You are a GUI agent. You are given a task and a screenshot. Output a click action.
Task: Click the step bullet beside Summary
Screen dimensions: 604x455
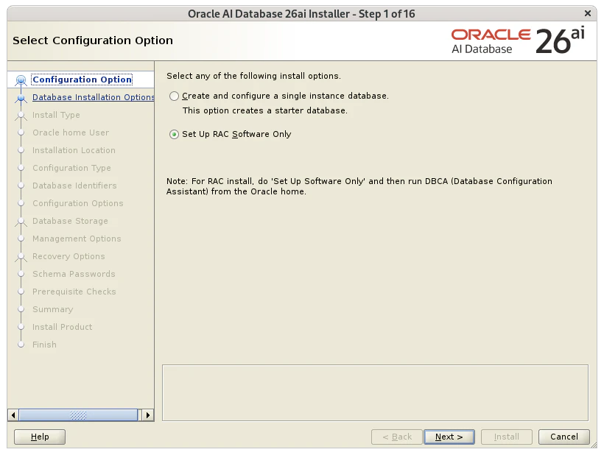(21, 309)
